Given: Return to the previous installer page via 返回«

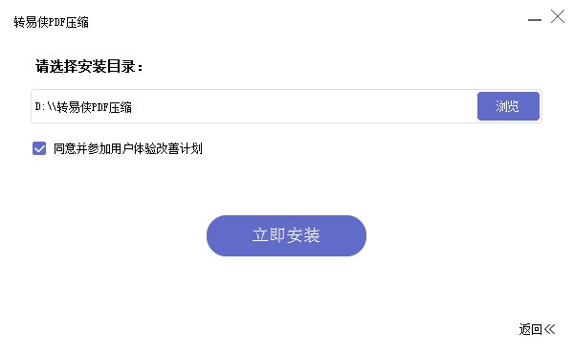Looking at the screenshot, I should [x=537, y=329].
